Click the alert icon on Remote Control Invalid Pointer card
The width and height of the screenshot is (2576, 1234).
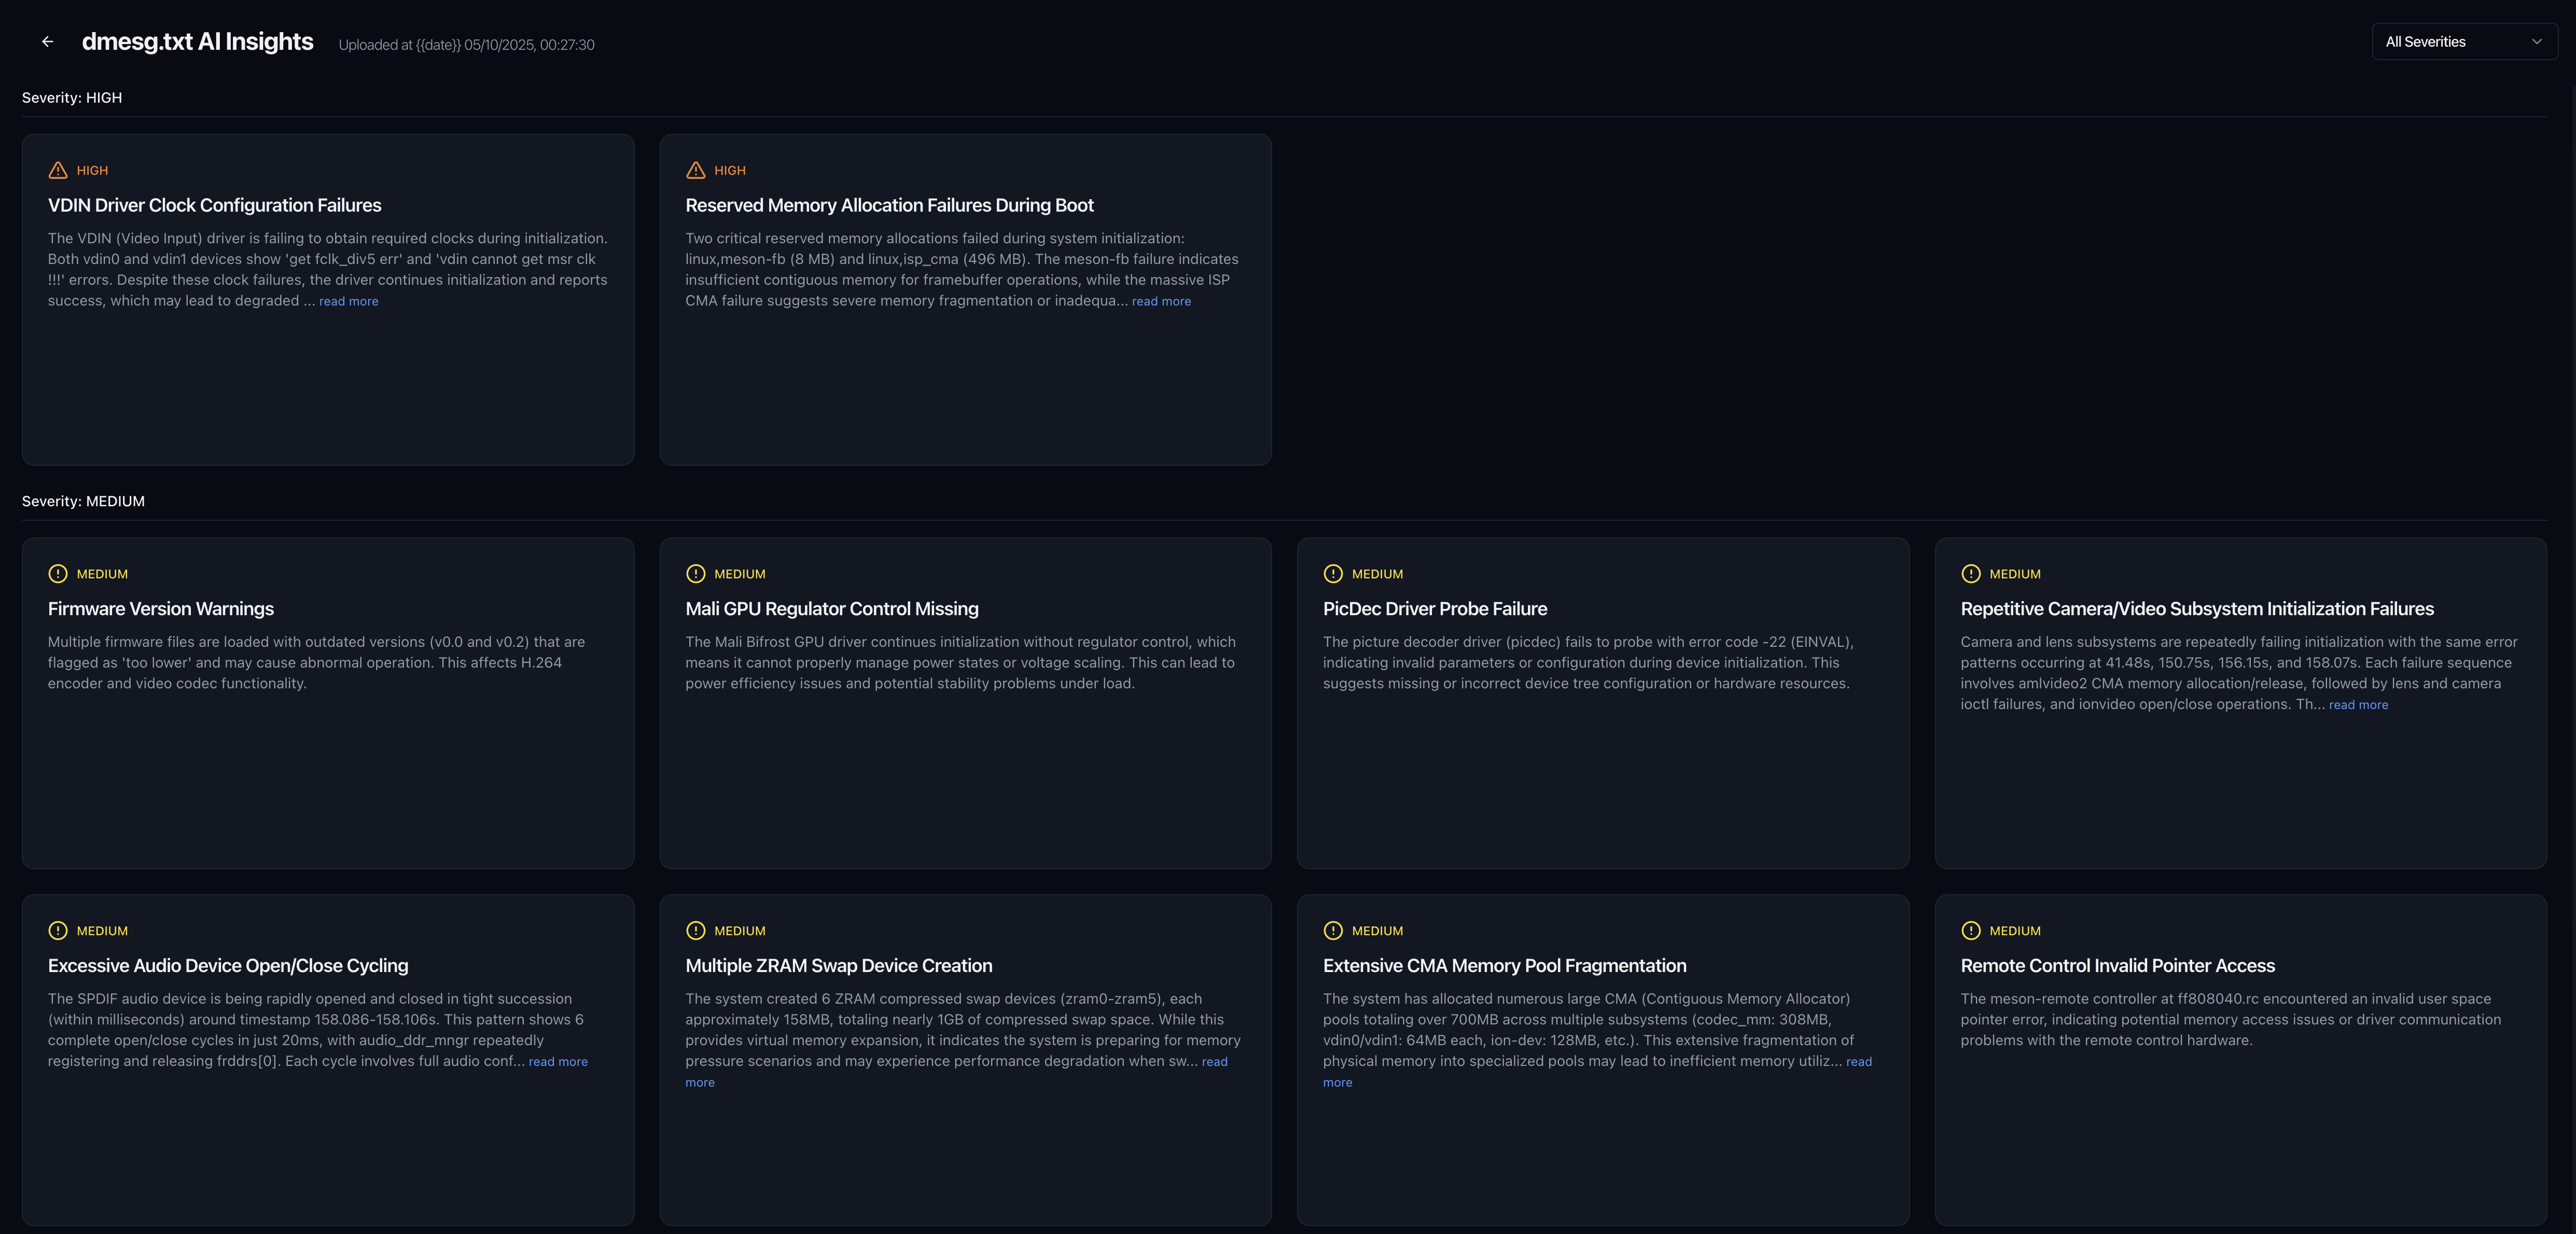(1970, 931)
